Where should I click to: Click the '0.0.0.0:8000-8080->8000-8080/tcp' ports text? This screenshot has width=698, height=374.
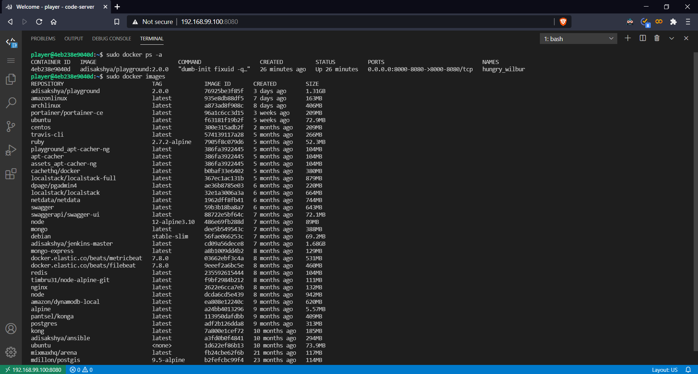click(x=420, y=69)
